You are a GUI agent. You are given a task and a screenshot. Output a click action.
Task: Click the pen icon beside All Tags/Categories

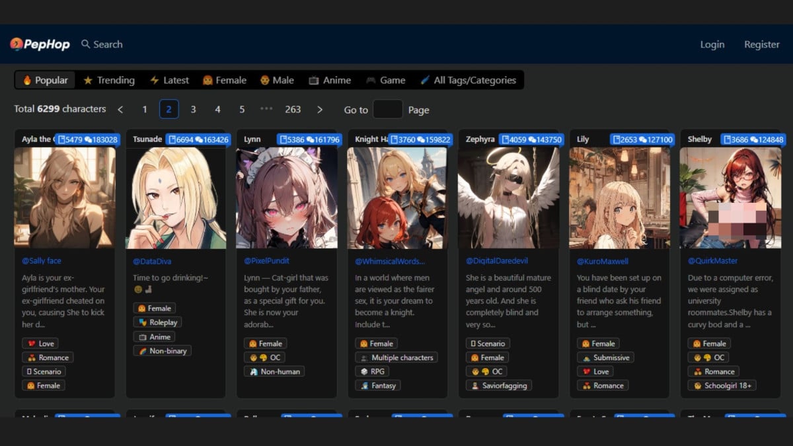425,80
